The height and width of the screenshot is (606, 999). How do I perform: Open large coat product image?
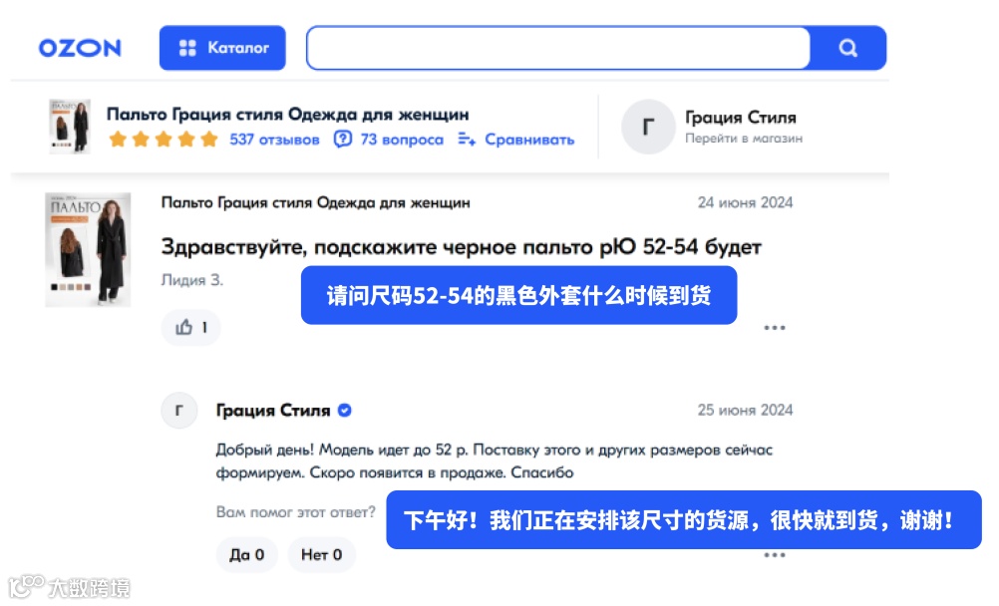pyautogui.click(x=88, y=250)
